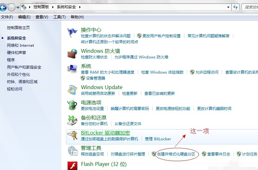Click the Forward navigation arrow

pos(11,7)
